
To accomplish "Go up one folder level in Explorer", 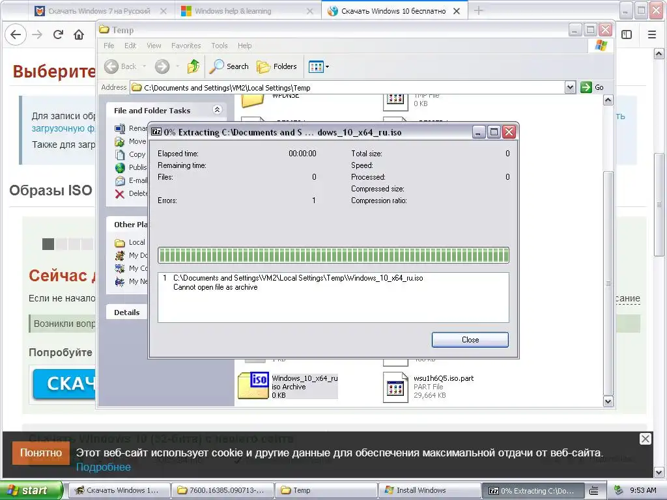I will pos(193,66).
